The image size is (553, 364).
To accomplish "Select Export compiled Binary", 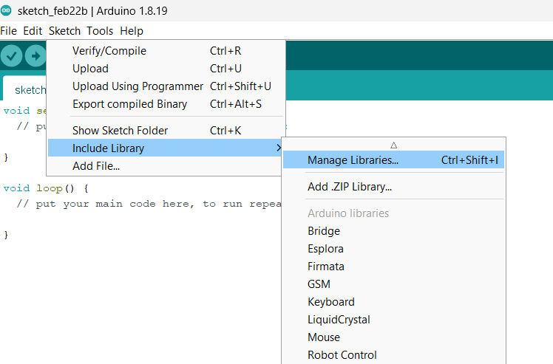I will (x=129, y=104).
